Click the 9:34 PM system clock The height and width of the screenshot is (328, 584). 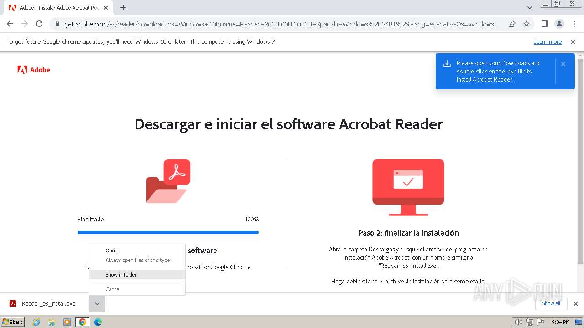point(560,322)
